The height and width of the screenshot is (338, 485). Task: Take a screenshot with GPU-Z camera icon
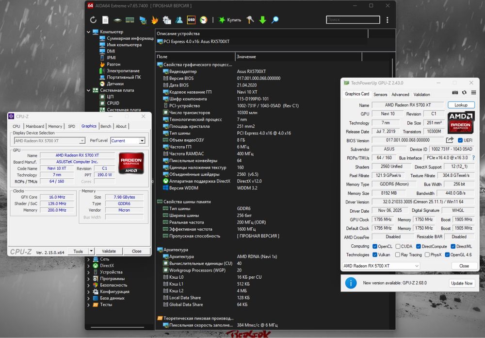455,93
